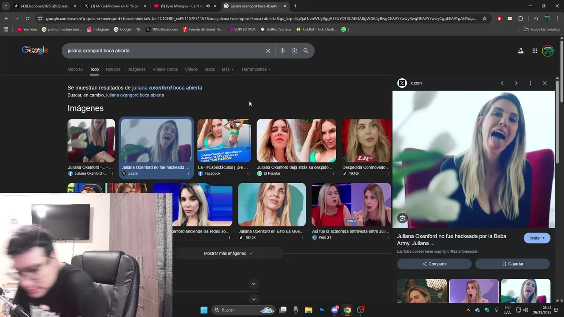Open a new browser tab

point(295,6)
